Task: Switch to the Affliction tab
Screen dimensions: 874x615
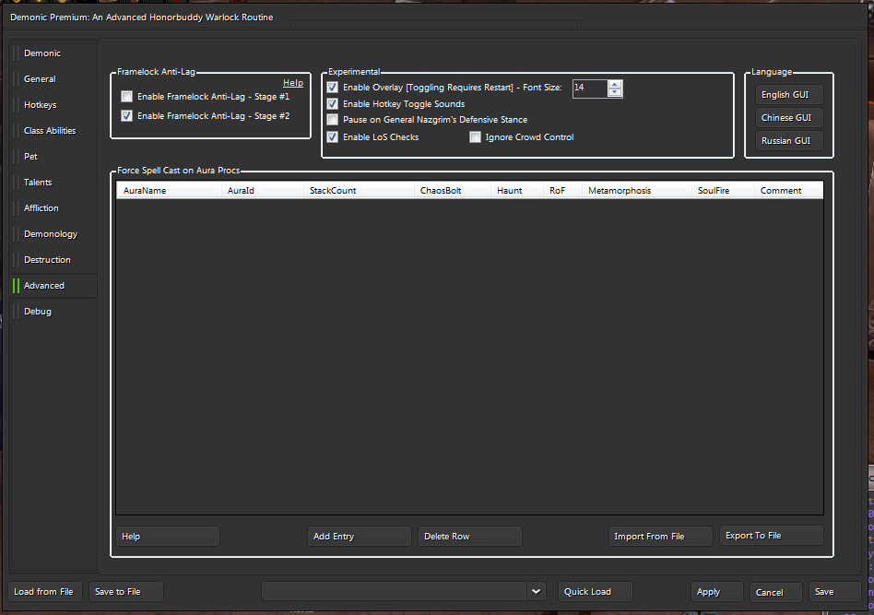Action: click(x=53, y=208)
